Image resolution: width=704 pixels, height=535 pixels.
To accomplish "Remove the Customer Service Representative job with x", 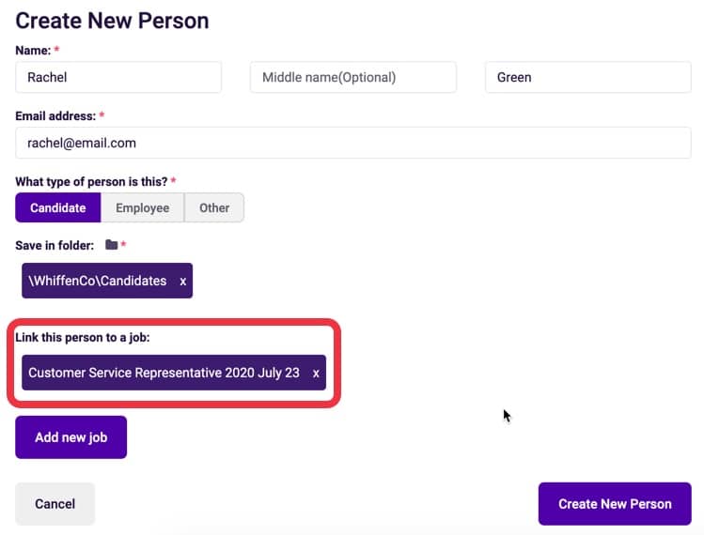I will (x=316, y=374).
